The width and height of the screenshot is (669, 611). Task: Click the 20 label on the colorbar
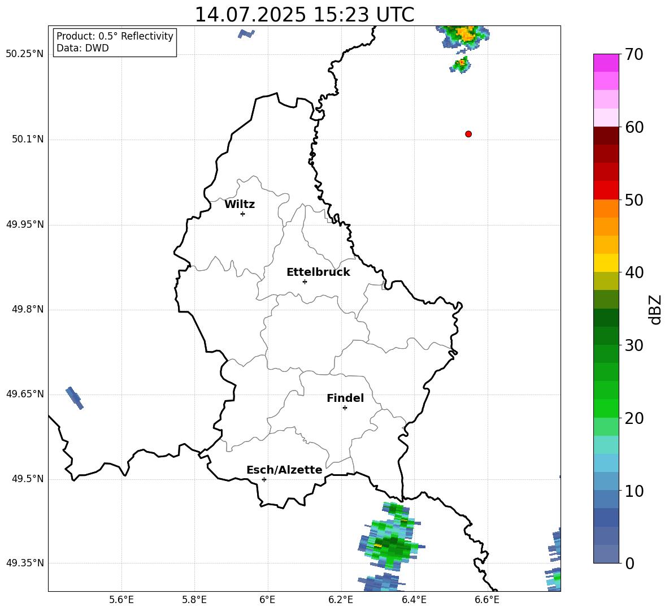pos(634,418)
